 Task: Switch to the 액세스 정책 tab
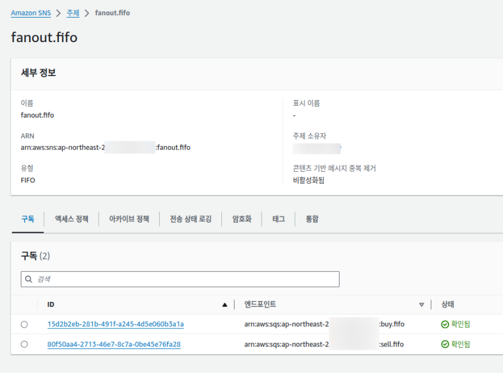point(72,219)
